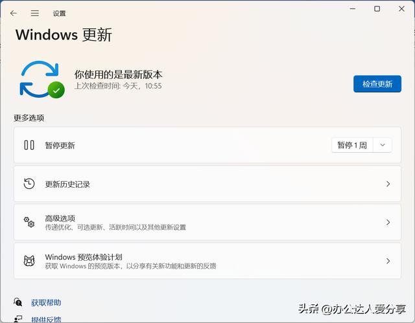Go back with the arrow icon

[x=14, y=13]
